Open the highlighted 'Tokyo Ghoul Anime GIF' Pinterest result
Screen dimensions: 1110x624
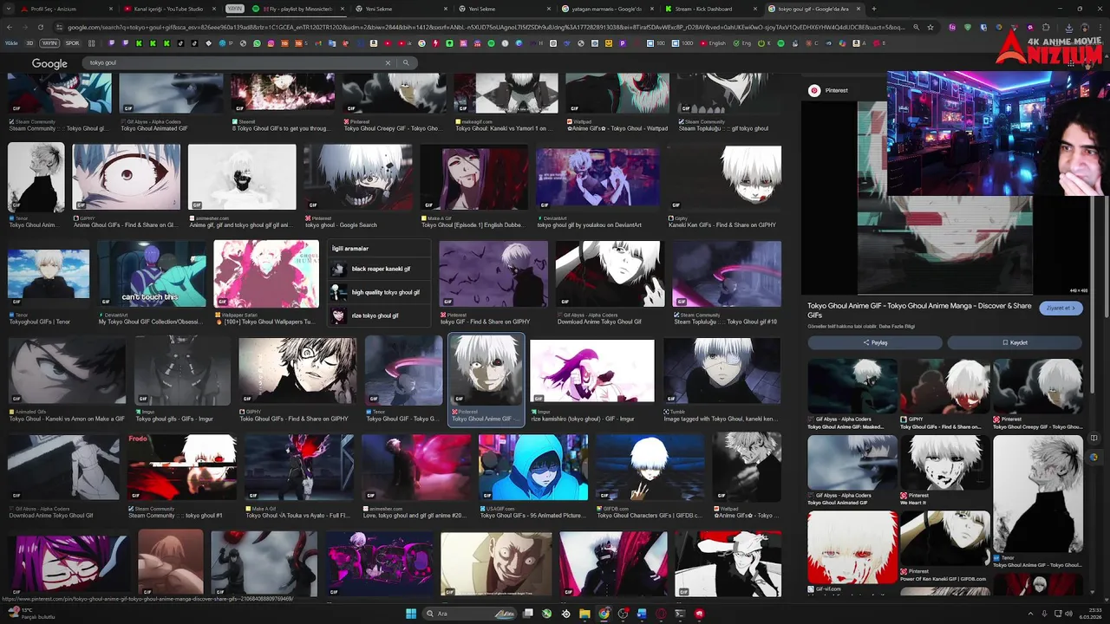pos(486,380)
